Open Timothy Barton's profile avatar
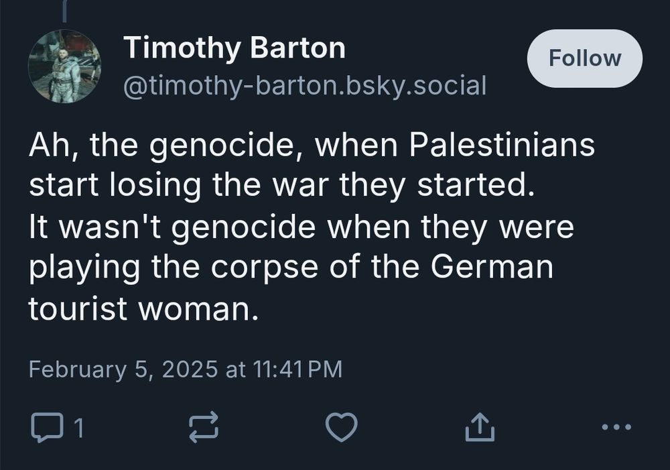This screenshot has height=470, width=670. 64,67
